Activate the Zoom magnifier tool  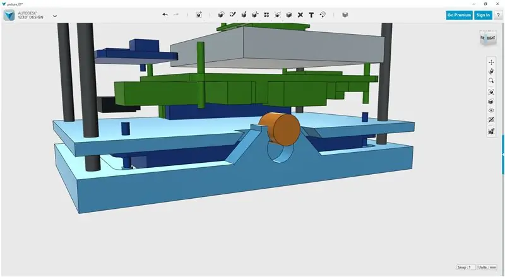point(491,81)
